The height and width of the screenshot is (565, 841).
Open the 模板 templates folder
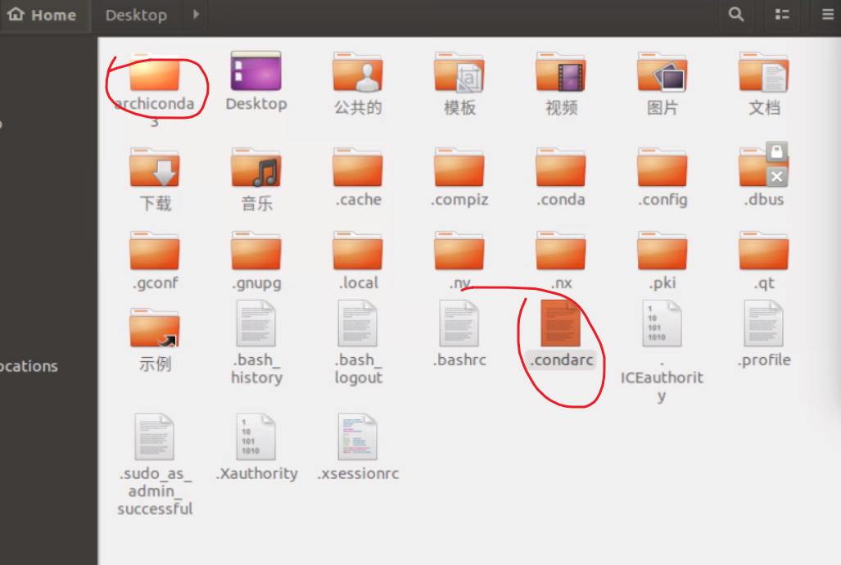click(459, 72)
